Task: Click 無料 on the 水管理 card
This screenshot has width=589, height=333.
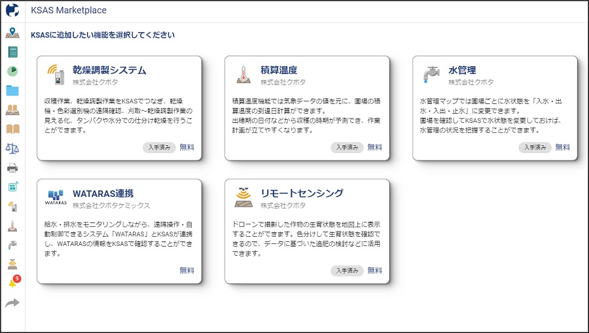Action: coord(562,148)
